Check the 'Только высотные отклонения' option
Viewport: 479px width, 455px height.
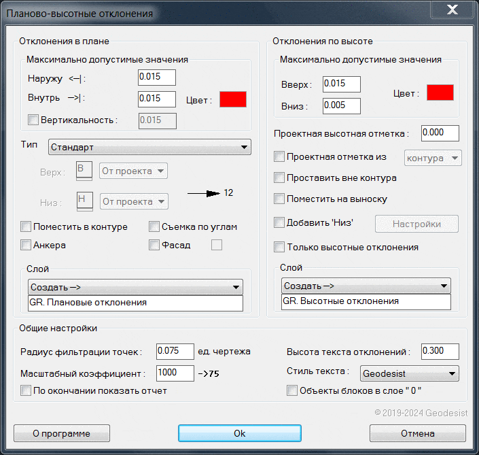tap(279, 247)
